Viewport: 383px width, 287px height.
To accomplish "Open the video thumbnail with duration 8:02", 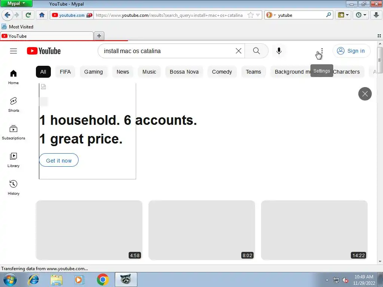I will coord(202,230).
